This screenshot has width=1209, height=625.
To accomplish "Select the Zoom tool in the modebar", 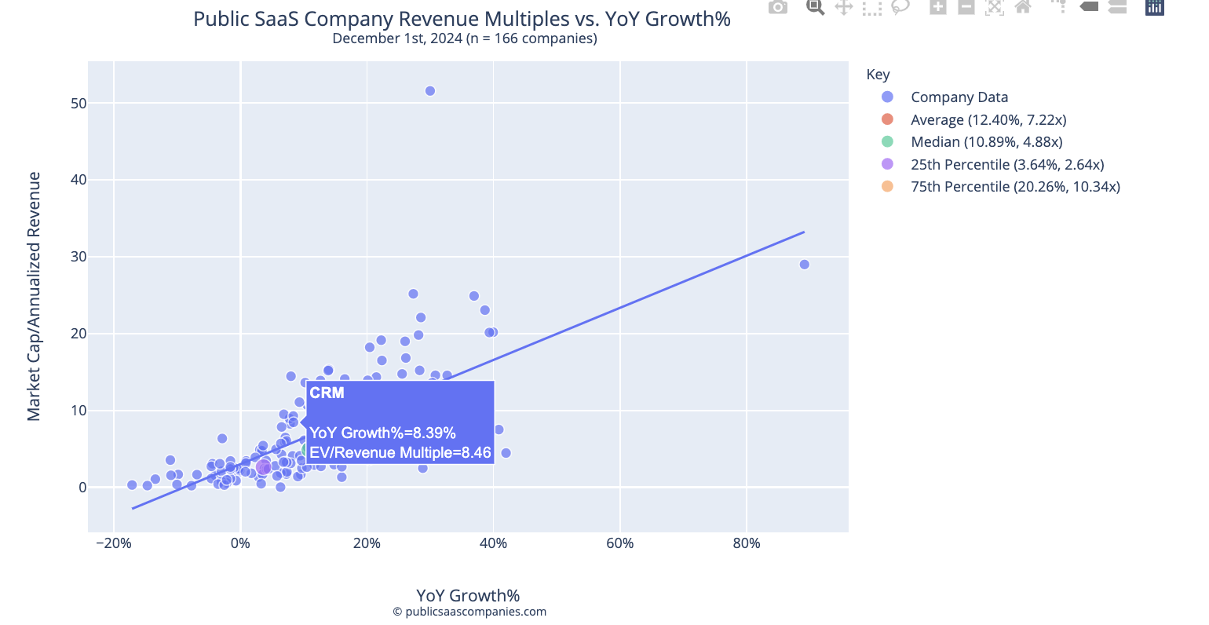I will point(814,8).
